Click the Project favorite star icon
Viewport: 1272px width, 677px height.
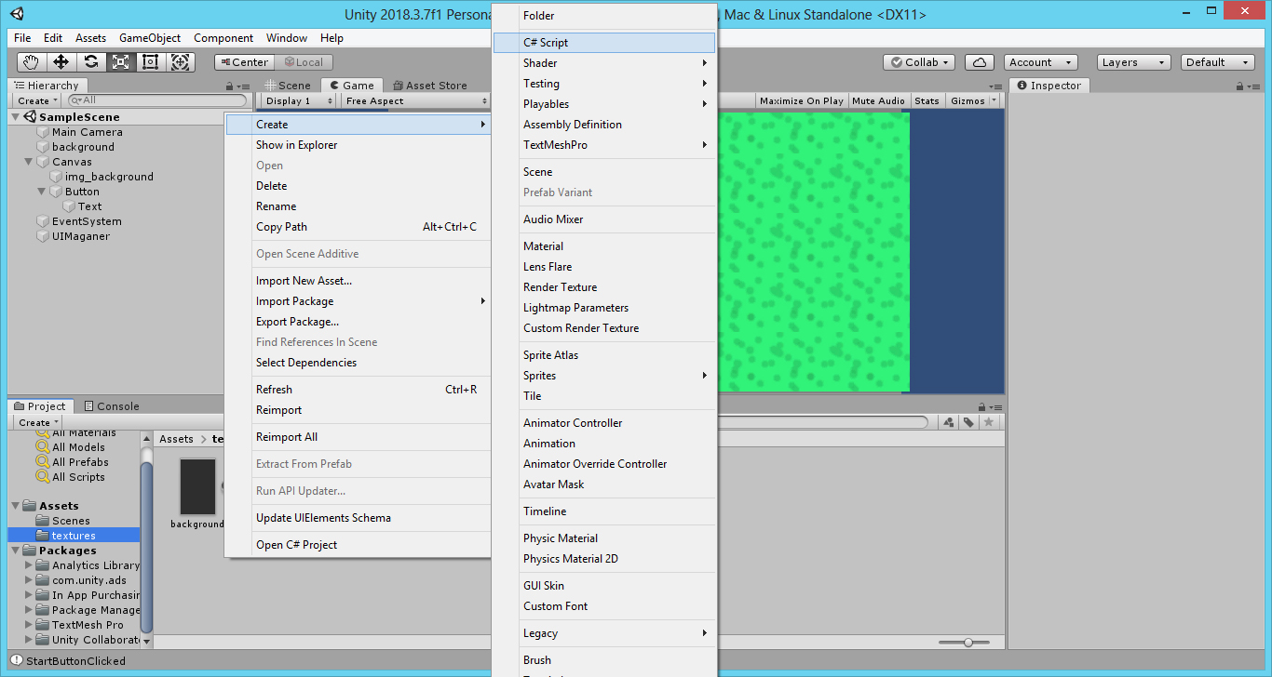988,422
